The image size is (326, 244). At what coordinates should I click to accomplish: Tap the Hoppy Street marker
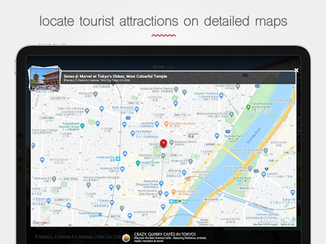click(x=138, y=163)
